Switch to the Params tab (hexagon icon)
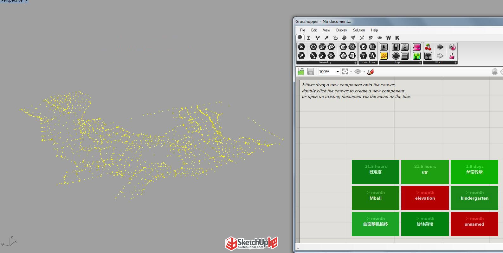The width and height of the screenshot is (503, 253). [x=300, y=37]
